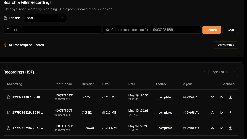The width and height of the screenshot is (247, 139).
Task: Play recording 1779206529.9534
Action: coord(221,113)
